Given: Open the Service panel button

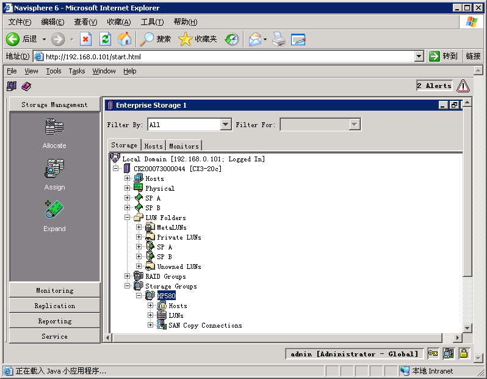Looking at the screenshot, I should [x=55, y=336].
